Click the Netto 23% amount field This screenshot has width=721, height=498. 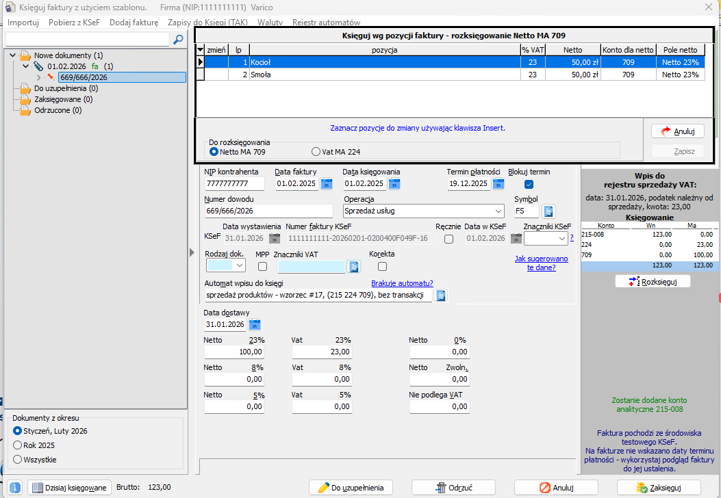click(x=234, y=352)
